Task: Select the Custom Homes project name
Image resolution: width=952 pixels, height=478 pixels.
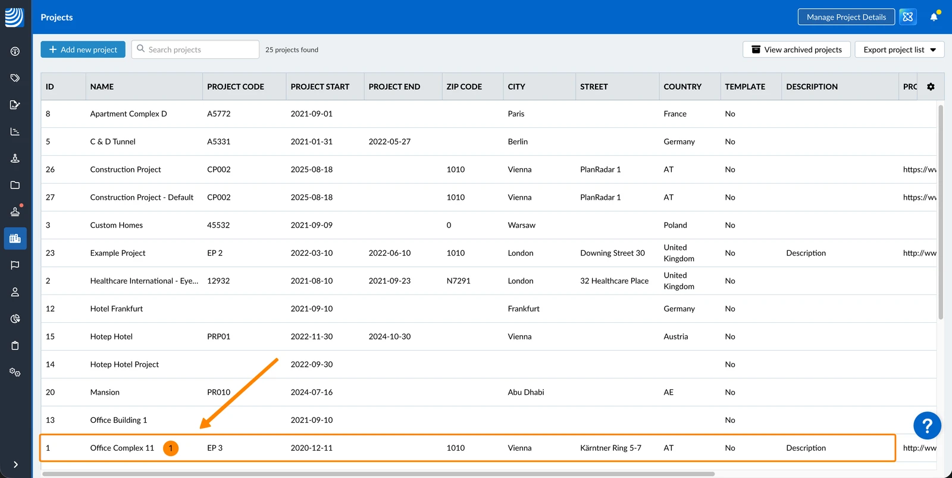Action: coord(116,225)
